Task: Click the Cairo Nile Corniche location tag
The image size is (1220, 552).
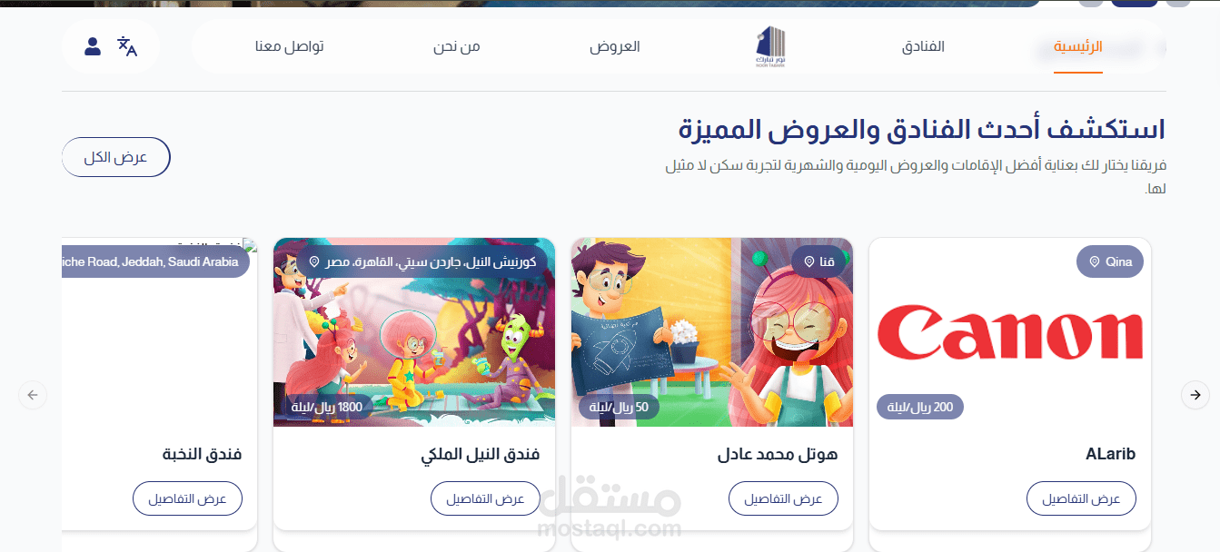Action: [x=423, y=261]
